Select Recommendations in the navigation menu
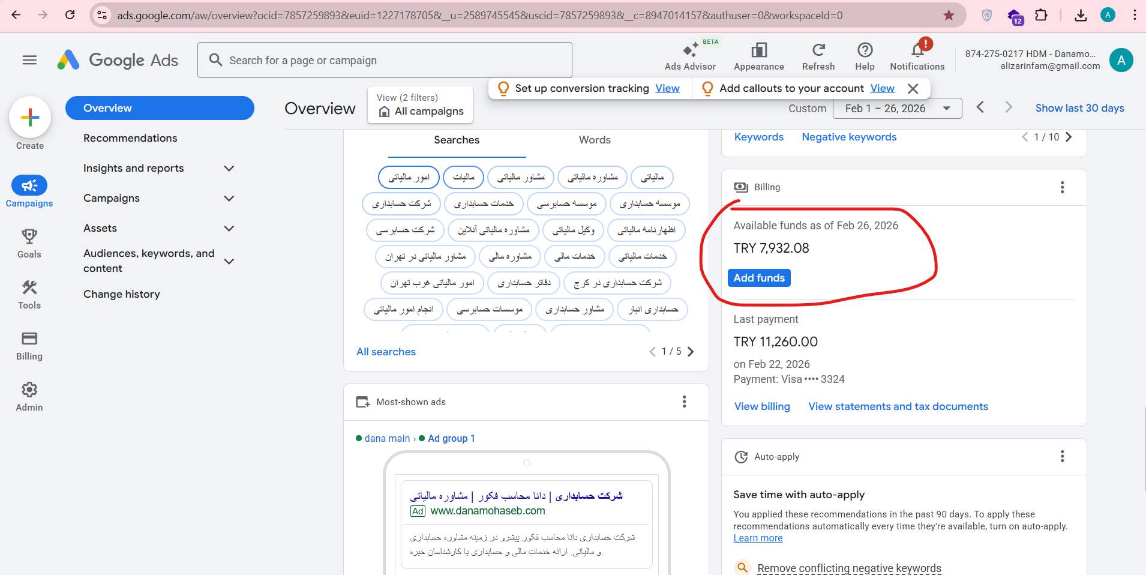Screen dimensions: 1146x575 point(130,138)
